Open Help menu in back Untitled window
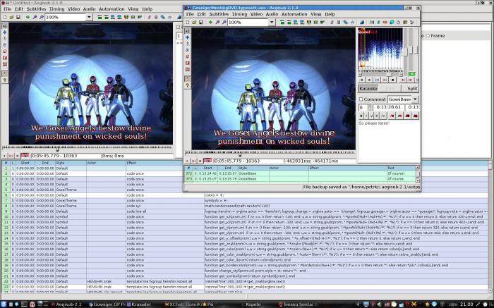494x308 pixels. [147, 8]
